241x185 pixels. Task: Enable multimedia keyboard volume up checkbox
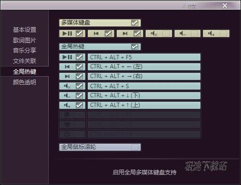point(223,34)
